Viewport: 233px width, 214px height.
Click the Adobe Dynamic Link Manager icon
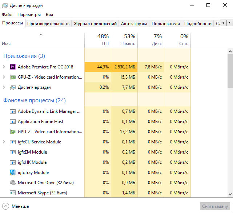(13, 111)
